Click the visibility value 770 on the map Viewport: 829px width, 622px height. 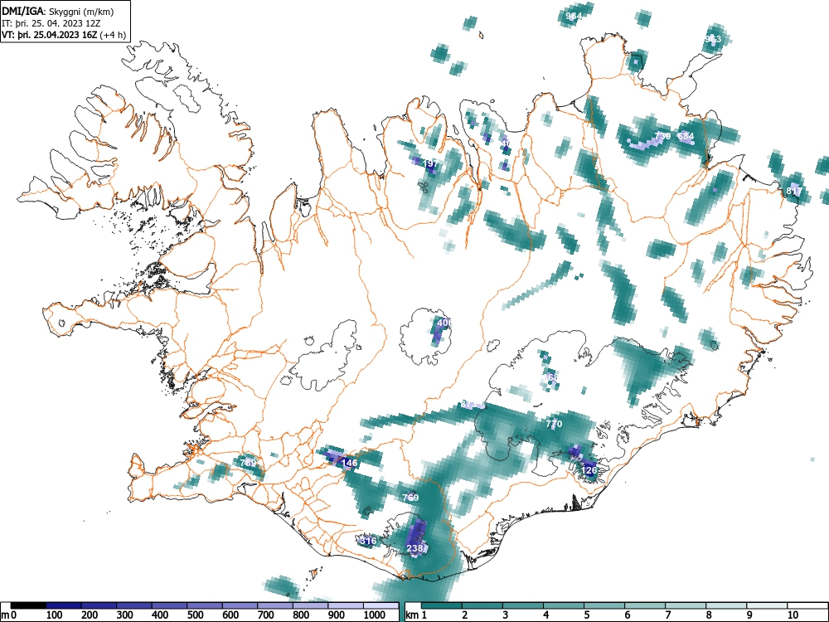pyautogui.click(x=554, y=424)
